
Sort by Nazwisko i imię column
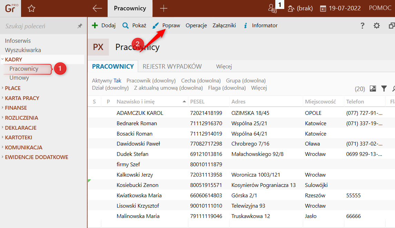pos(136,102)
